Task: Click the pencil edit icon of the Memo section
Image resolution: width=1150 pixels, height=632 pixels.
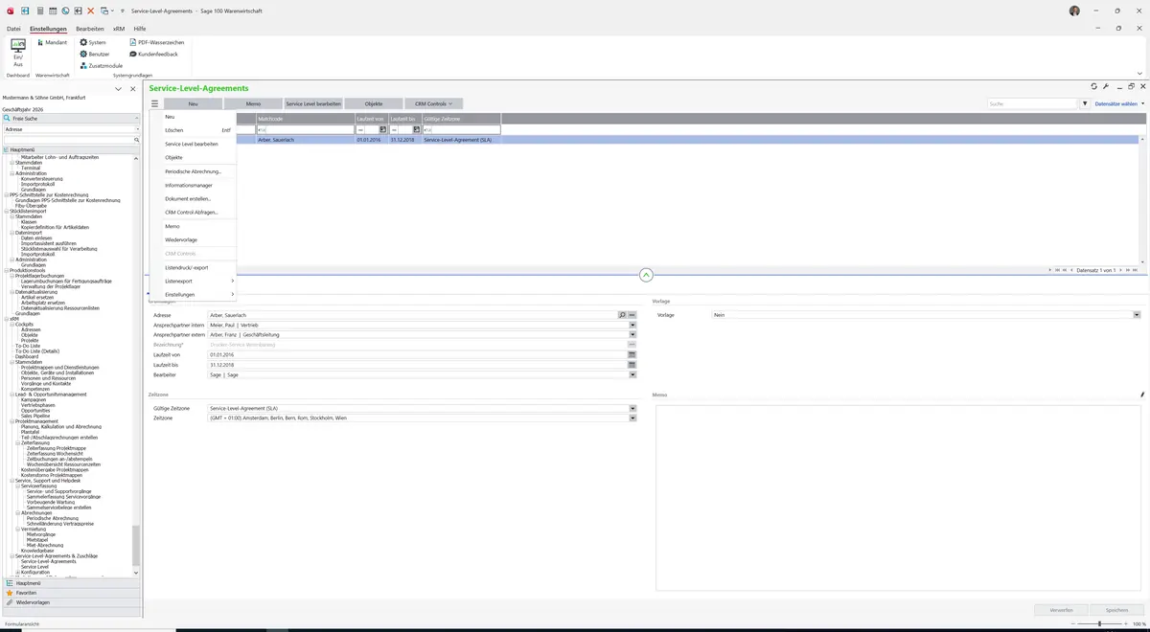Action: click(1142, 395)
